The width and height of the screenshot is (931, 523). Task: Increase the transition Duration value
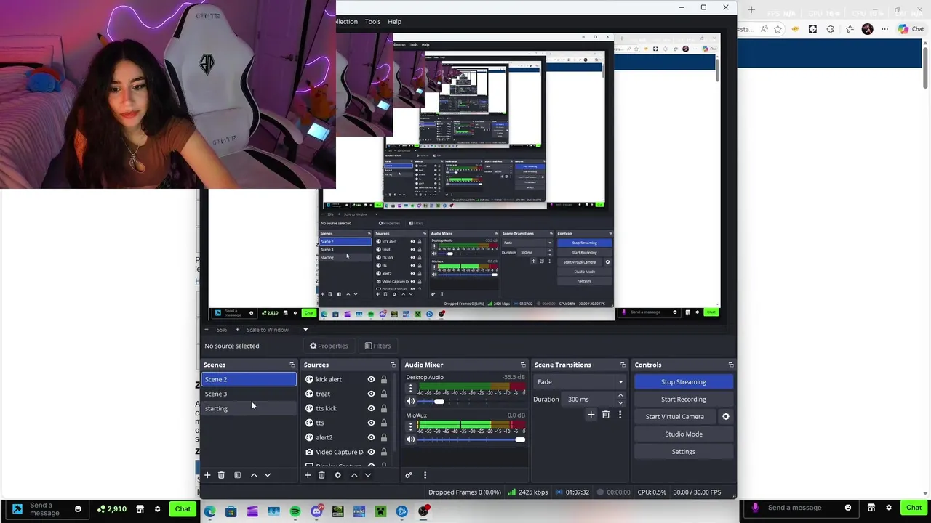(x=620, y=396)
